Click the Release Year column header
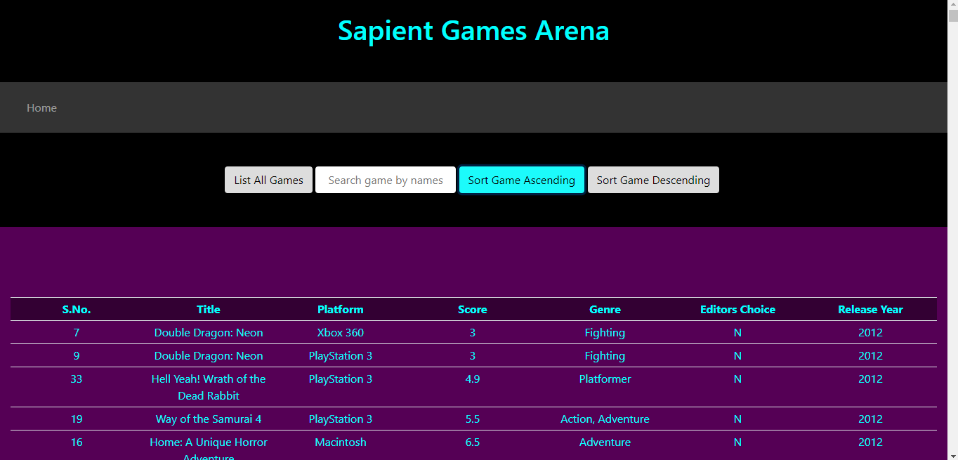Viewport: 958px width, 460px height. pyautogui.click(x=870, y=309)
